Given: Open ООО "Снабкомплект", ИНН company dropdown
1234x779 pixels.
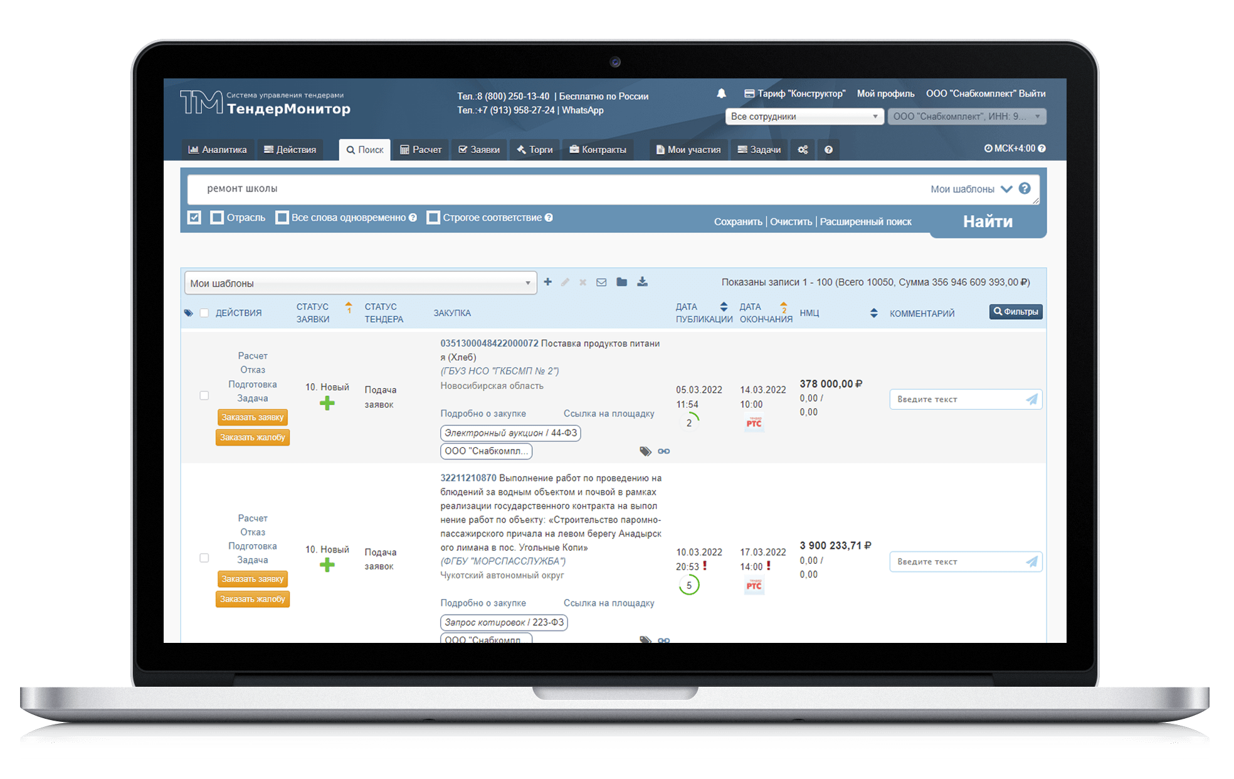Looking at the screenshot, I should [x=967, y=117].
